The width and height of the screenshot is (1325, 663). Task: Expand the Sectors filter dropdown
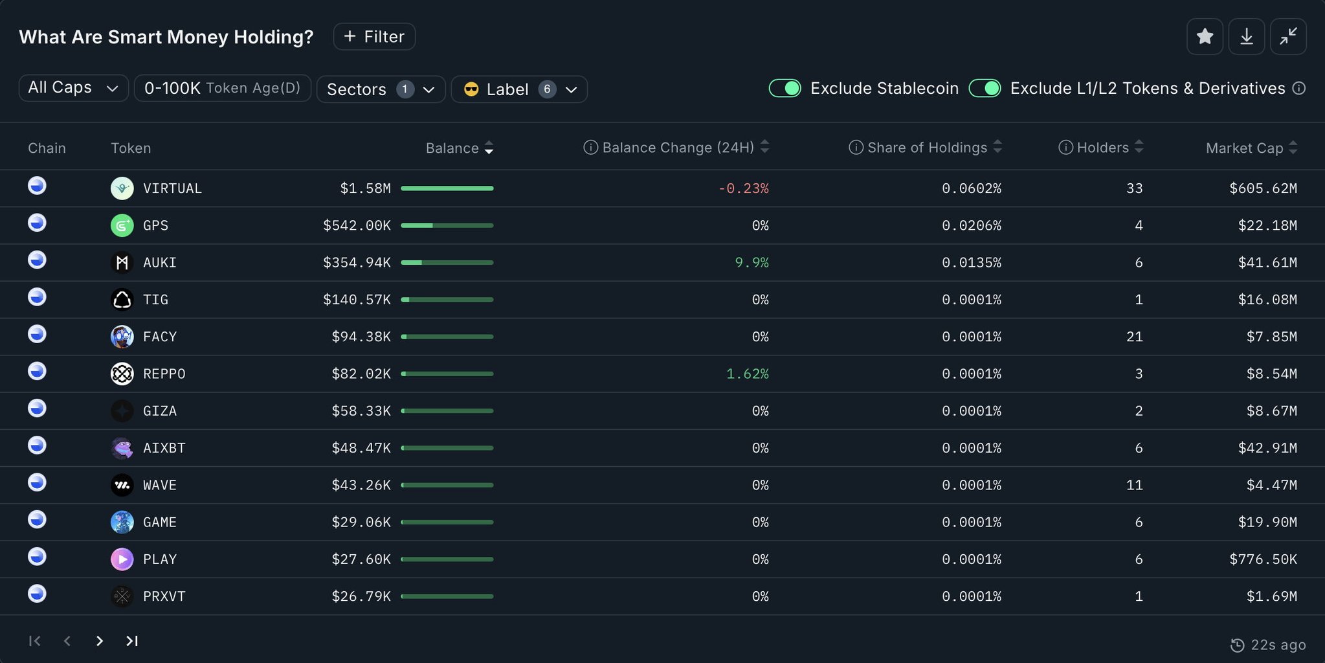(381, 89)
